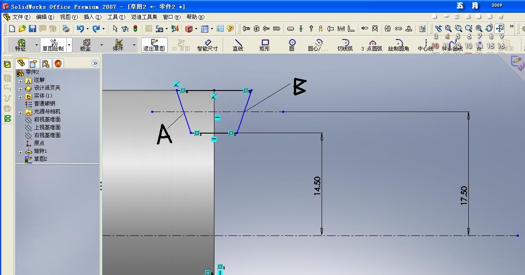Viewport: 525px width, 275px height.
Task: Redo the last undone action
Action: 96,29
